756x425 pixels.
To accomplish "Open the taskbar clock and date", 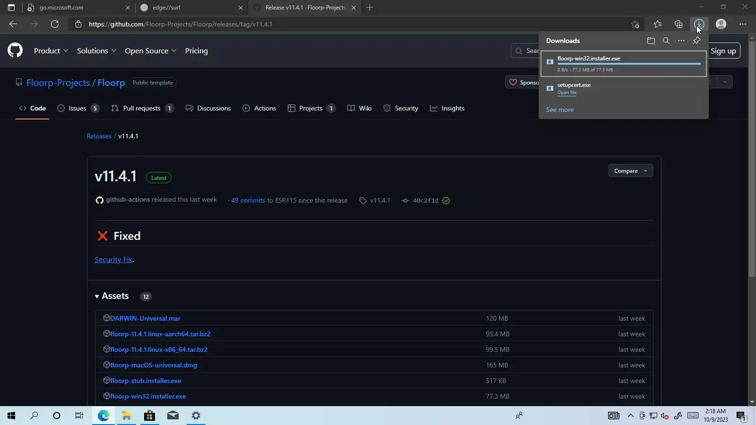I will (x=716, y=416).
